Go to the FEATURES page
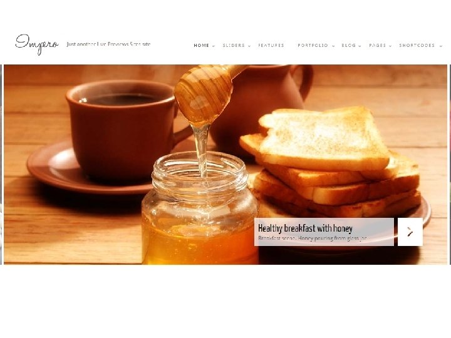Screen dimensions: 451x338 pyautogui.click(x=271, y=46)
